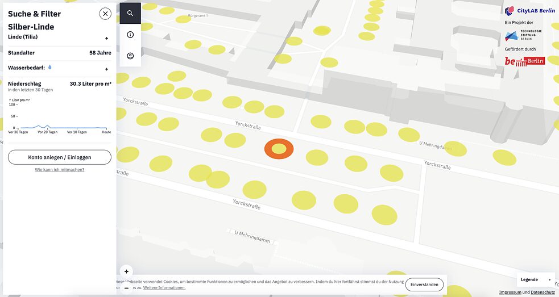Open Weitere Informationen cookie link
The width and height of the screenshot is (559, 297).
[164, 288]
